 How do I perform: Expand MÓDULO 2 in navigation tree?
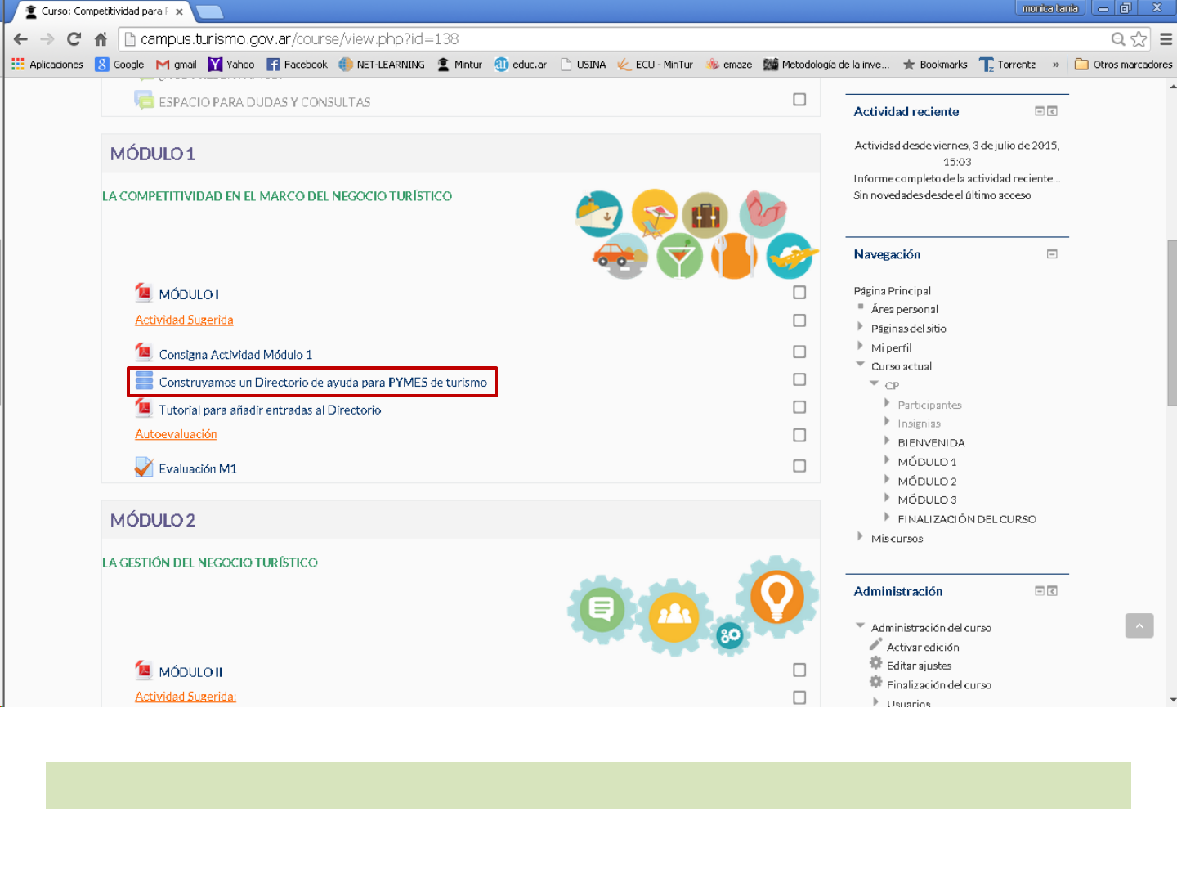(x=887, y=480)
